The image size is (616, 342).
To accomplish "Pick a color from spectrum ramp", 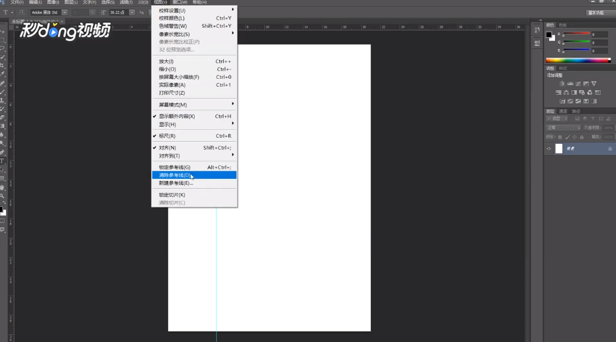I will point(578,60).
